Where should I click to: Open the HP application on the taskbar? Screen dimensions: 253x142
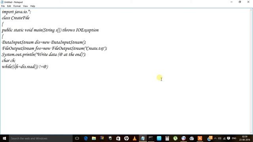pos(126,138)
